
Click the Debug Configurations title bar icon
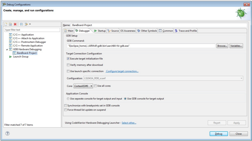[4, 4]
